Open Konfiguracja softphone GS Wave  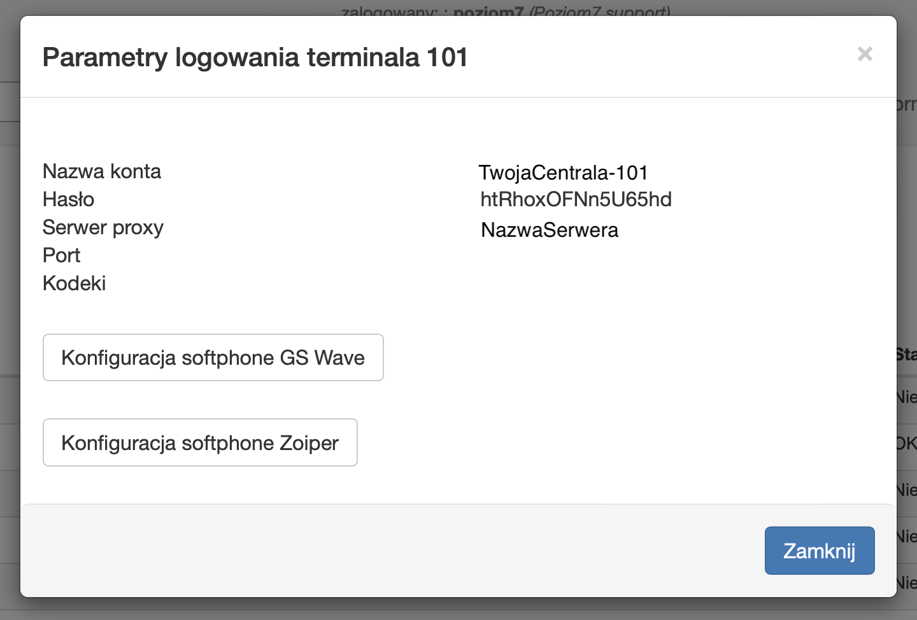pyautogui.click(x=213, y=358)
